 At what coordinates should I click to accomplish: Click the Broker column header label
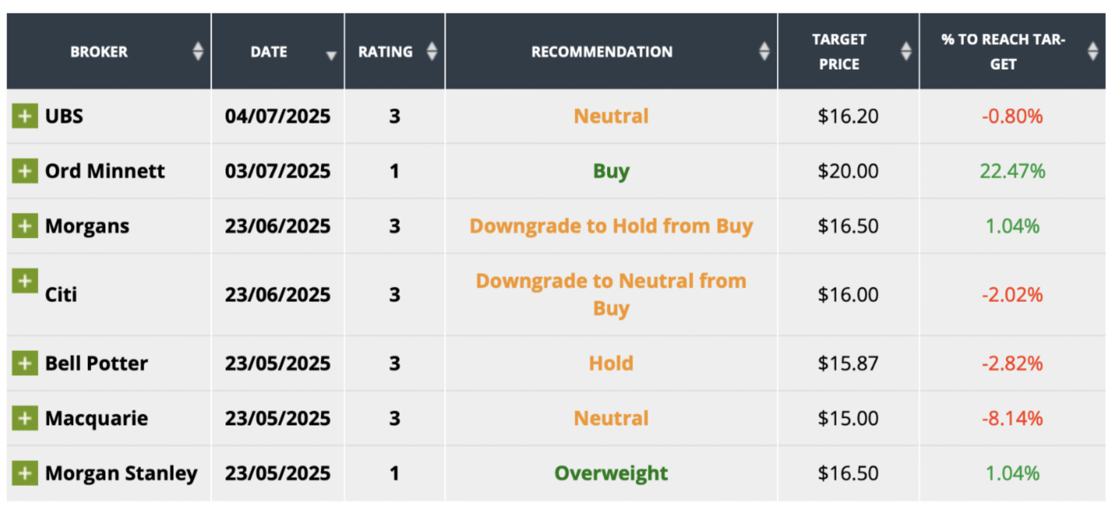pyautogui.click(x=99, y=52)
